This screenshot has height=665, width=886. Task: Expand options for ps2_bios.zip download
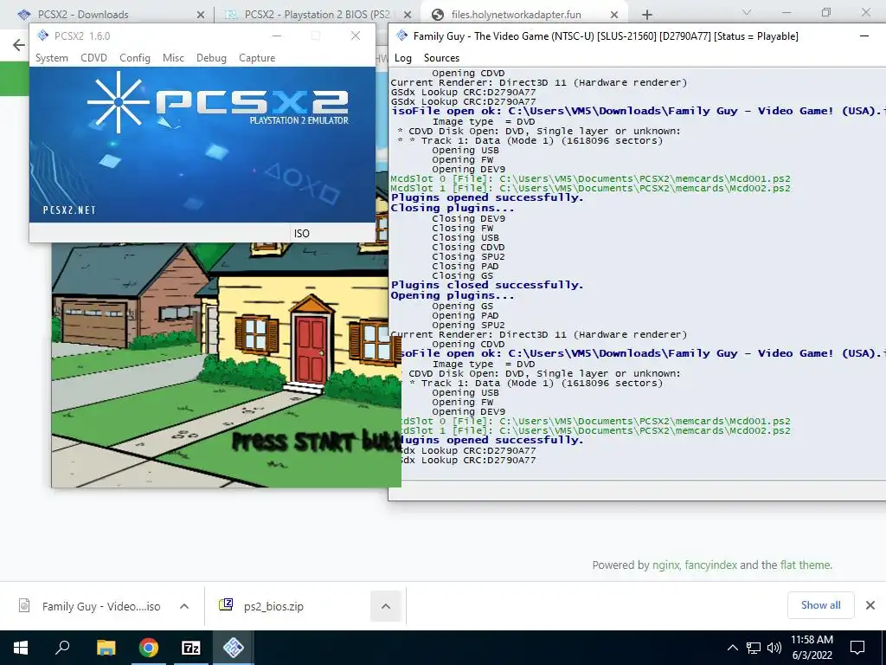tap(386, 606)
